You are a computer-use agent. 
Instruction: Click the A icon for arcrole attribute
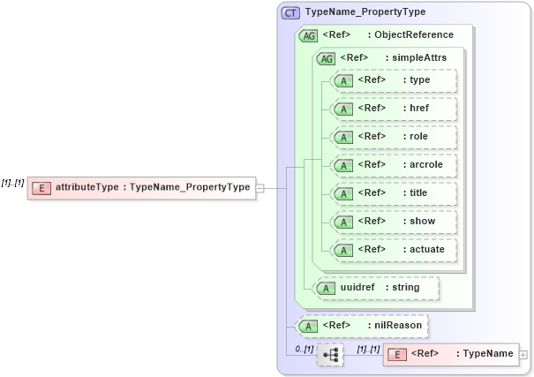343,166
